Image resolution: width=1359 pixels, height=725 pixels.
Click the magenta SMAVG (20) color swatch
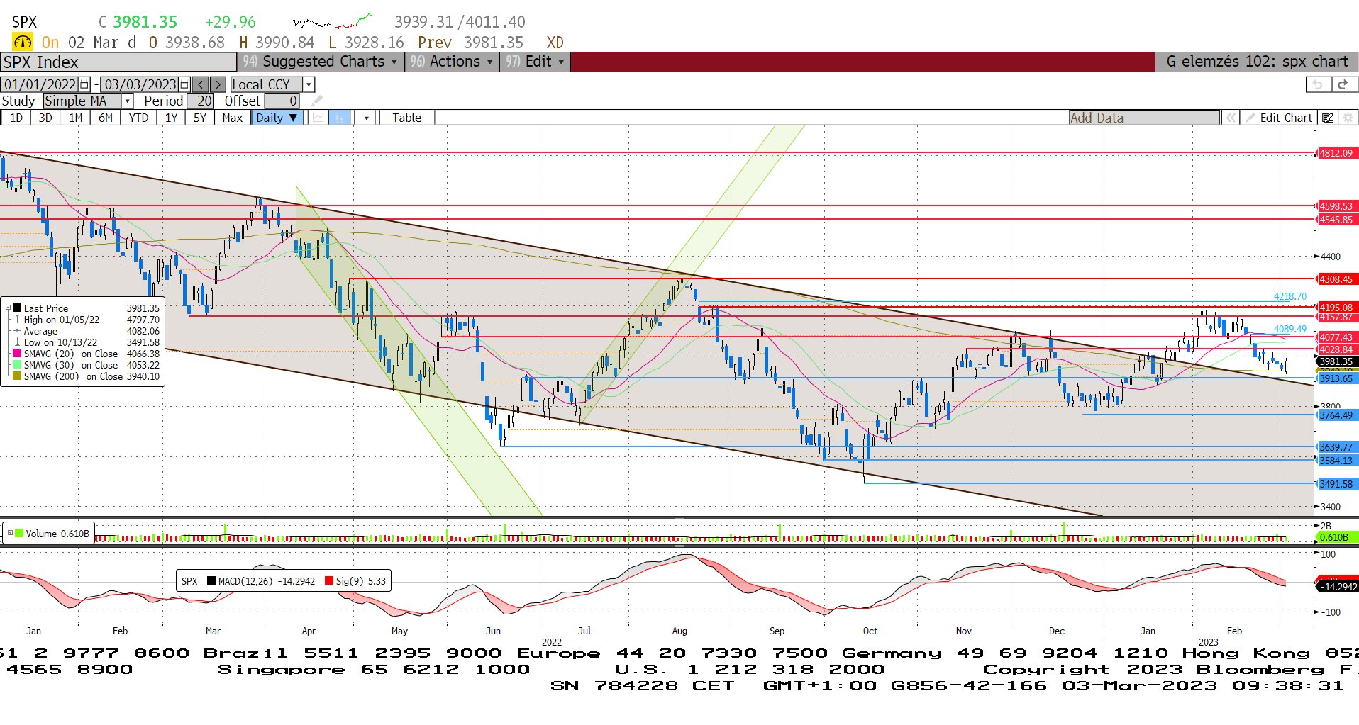[x=18, y=354]
